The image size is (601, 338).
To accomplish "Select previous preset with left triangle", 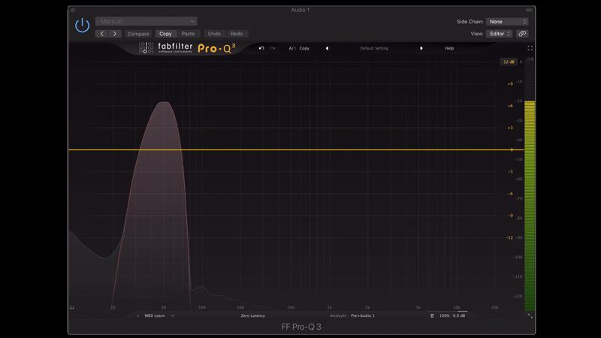I will [x=327, y=48].
